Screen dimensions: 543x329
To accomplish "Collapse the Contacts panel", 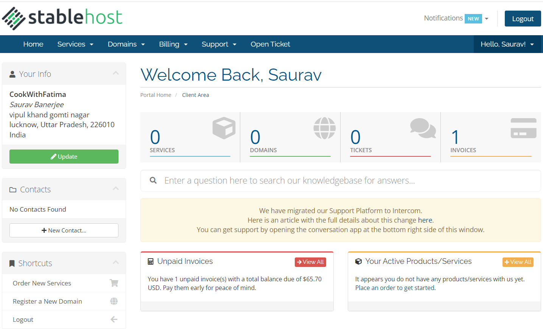I will point(116,189).
